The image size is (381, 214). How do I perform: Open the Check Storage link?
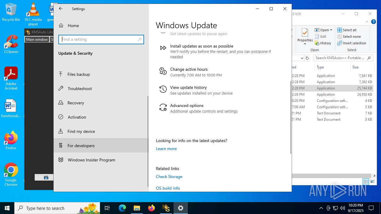coord(169,177)
